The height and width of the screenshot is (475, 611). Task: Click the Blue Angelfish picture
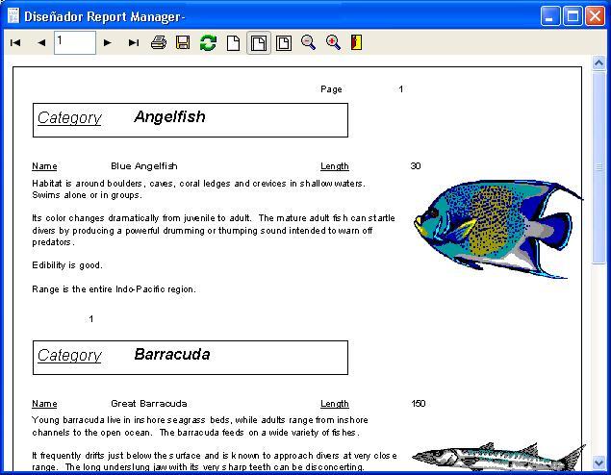coord(497,227)
